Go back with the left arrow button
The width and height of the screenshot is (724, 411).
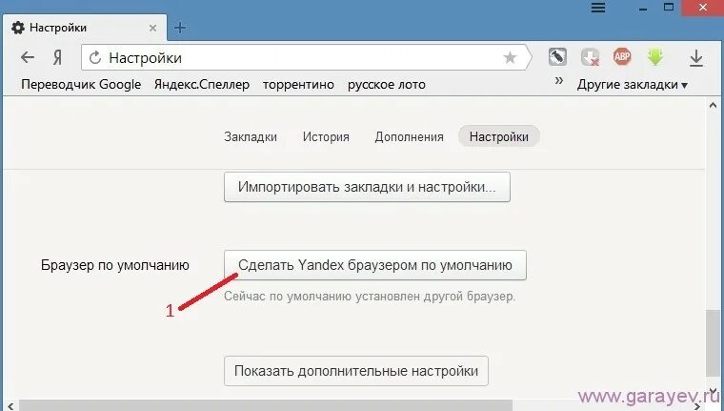pos(28,57)
